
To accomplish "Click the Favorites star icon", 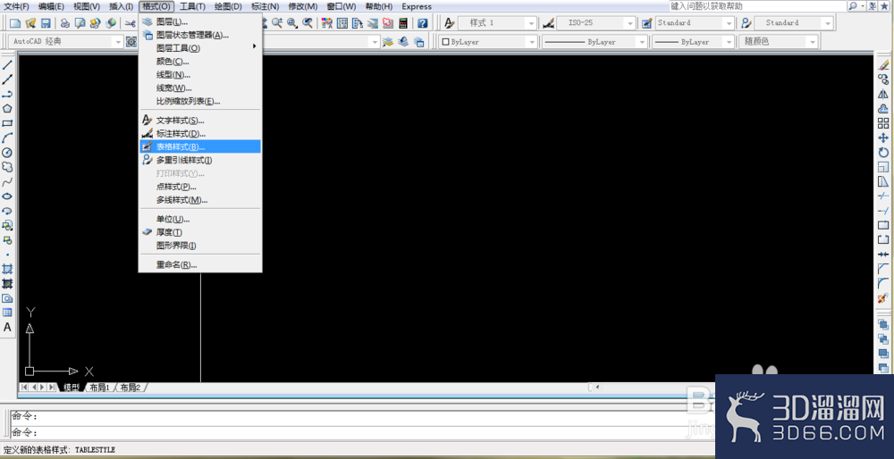I will tap(885, 5).
